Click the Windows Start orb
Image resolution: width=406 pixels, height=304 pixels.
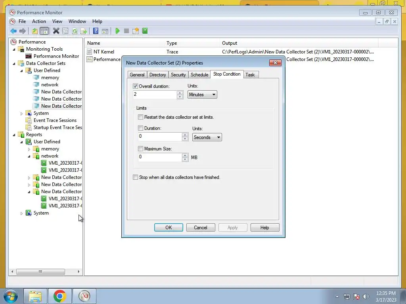pos(11,296)
